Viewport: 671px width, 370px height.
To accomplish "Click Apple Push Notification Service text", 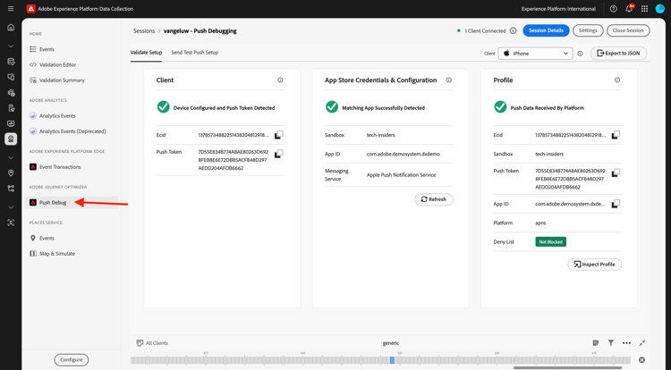I will [401, 175].
